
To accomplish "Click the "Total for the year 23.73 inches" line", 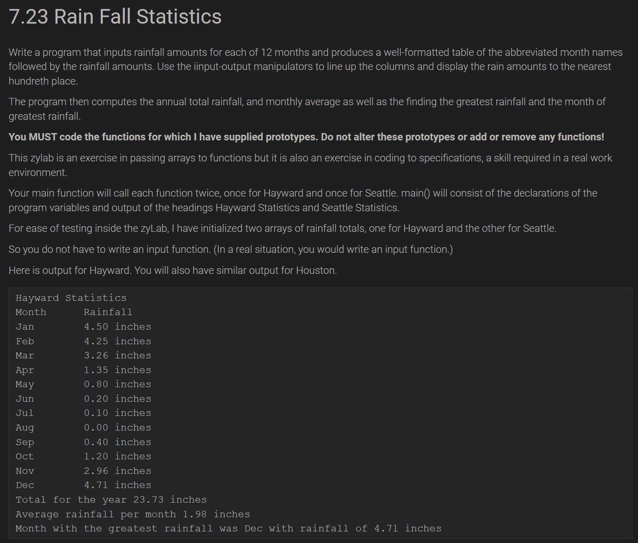I will (111, 500).
